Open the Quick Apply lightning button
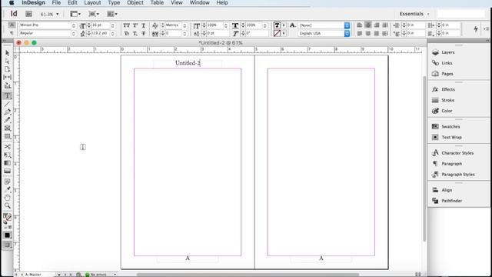Screen dimensions: 492x277 click(x=476, y=29)
